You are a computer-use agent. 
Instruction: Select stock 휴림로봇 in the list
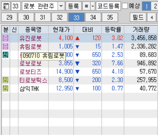[31, 47]
